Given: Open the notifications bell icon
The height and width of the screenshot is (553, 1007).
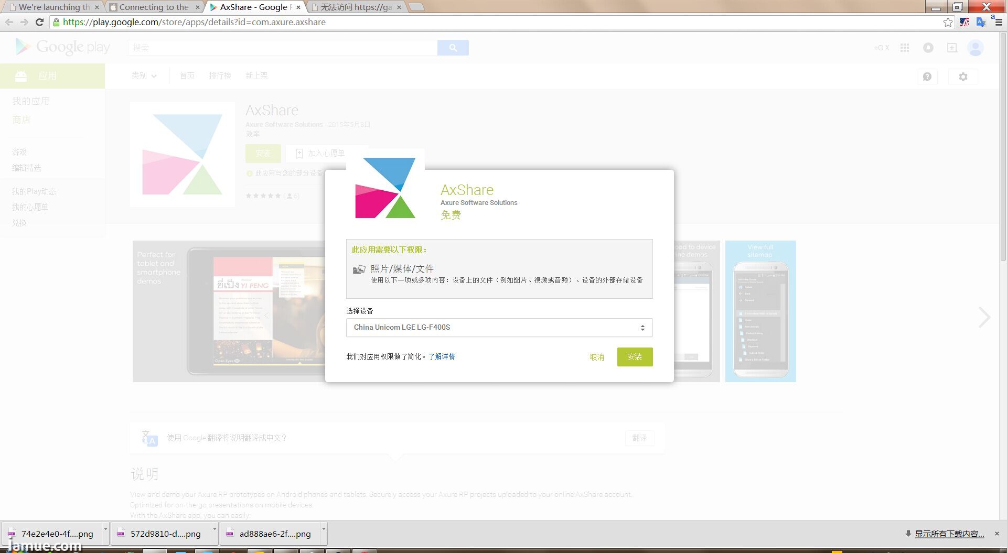Looking at the screenshot, I should [x=928, y=48].
